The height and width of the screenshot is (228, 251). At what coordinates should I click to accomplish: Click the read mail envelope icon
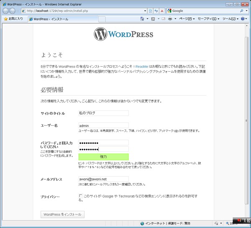pos(164,19)
